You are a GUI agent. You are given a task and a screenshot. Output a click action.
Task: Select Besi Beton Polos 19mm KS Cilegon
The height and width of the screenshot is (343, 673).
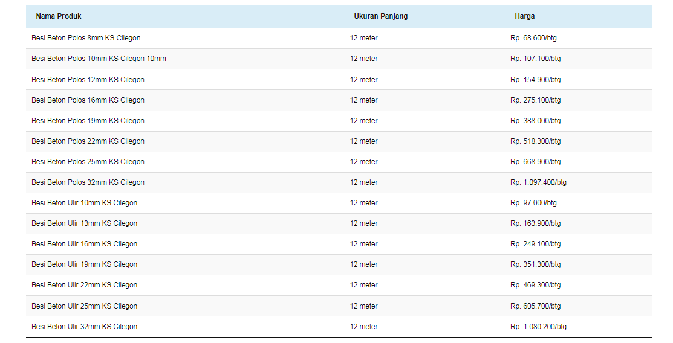pos(88,121)
